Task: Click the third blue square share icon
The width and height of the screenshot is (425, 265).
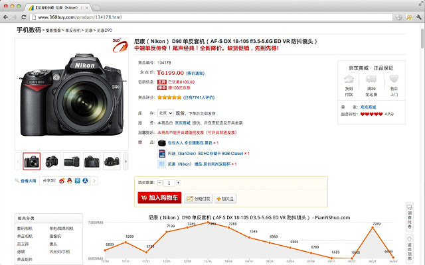Action: pyautogui.click(x=78, y=181)
